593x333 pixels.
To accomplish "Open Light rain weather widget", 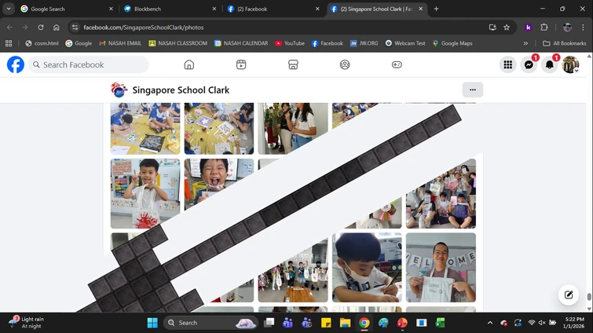I will point(27,323).
